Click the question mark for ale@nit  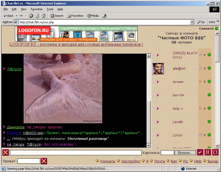click(204, 69)
